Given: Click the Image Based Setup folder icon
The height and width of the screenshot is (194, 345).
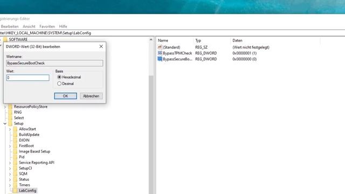Looking at the screenshot, I should (x=15, y=151).
